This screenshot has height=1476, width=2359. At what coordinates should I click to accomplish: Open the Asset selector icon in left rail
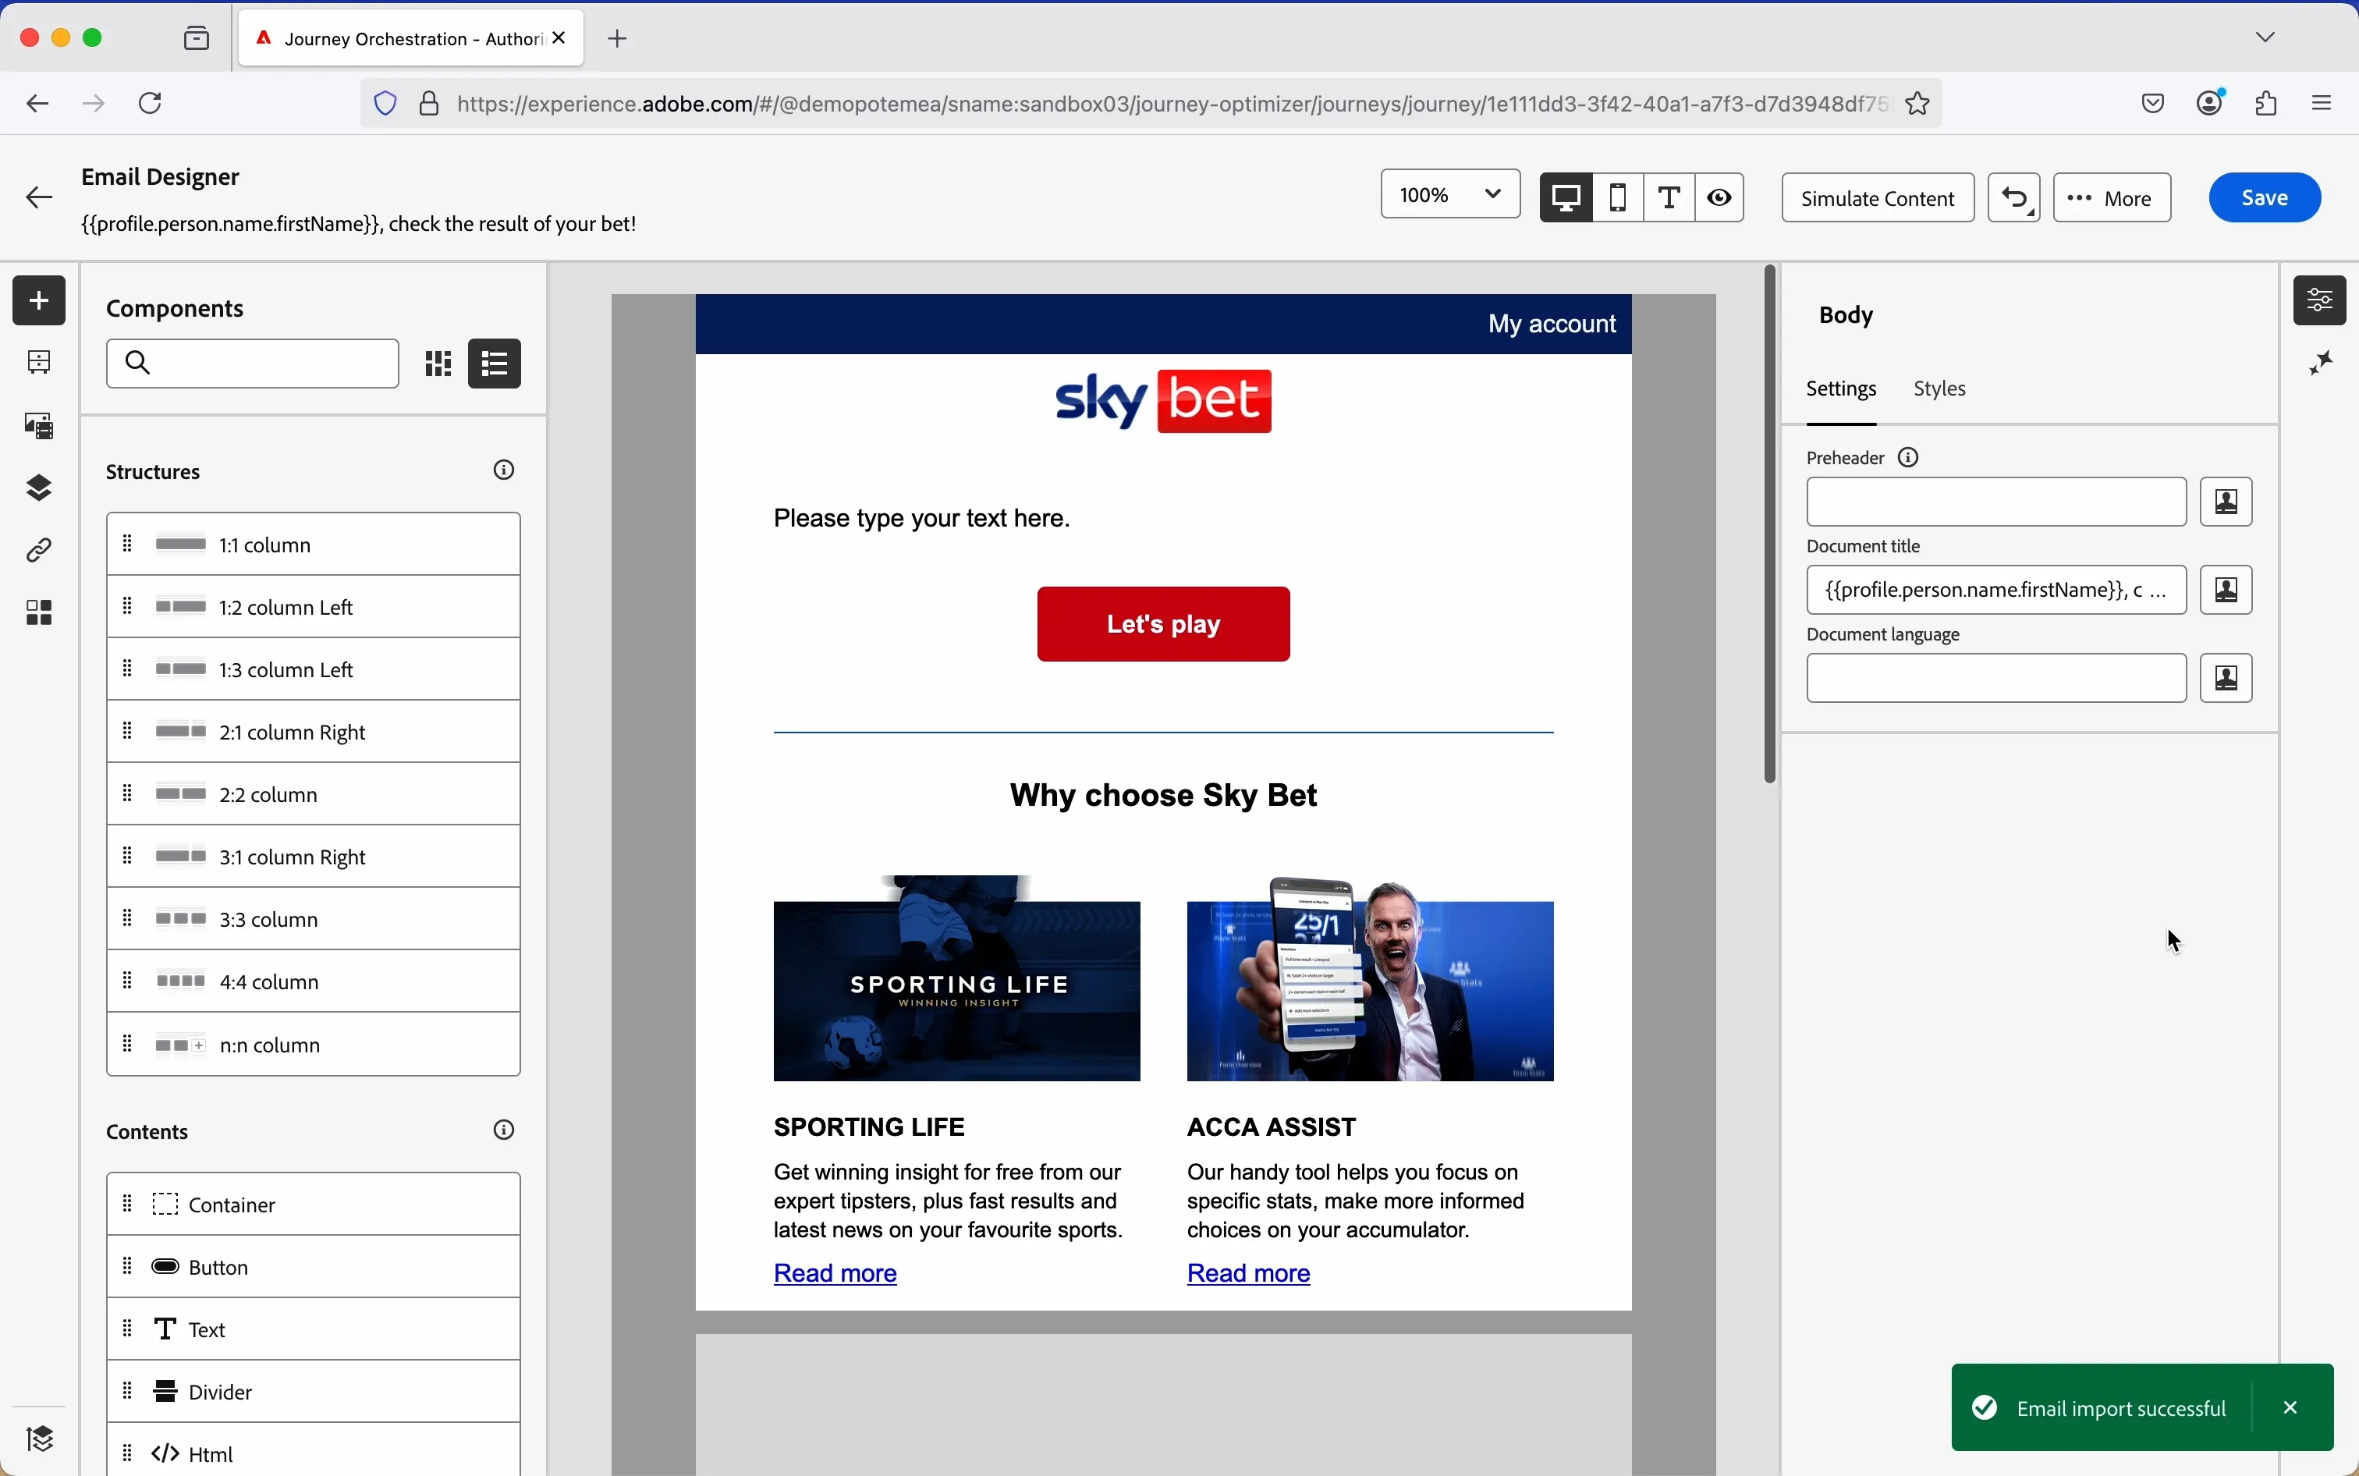click(x=39, y=426)
